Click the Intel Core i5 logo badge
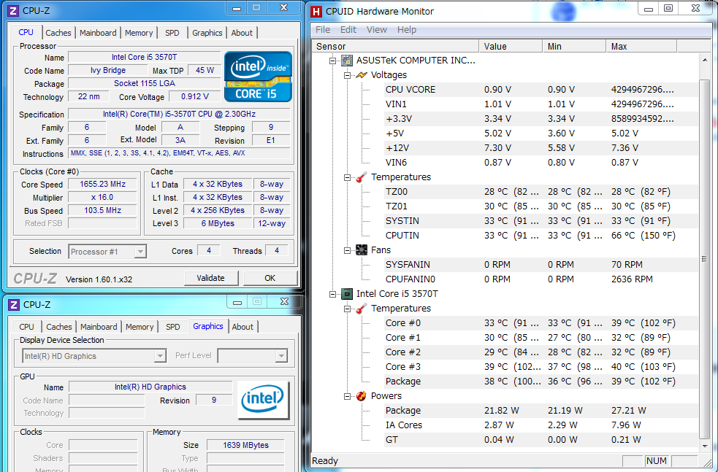 258,76
